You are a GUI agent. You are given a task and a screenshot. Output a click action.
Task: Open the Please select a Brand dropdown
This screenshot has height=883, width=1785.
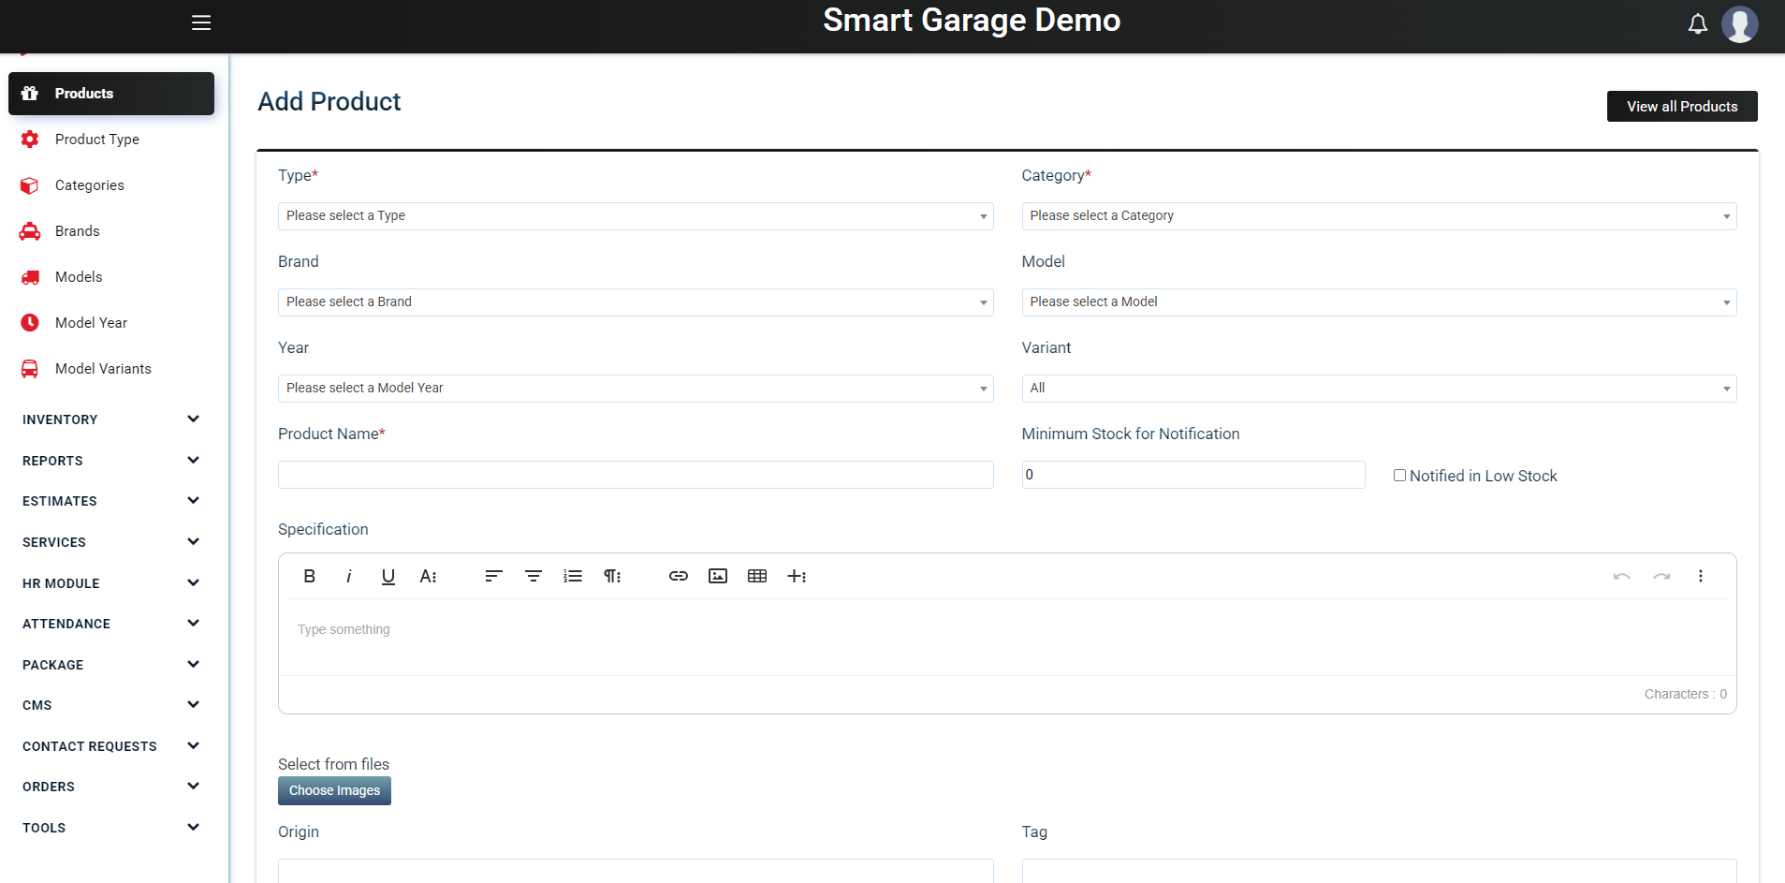pos(635,302)
